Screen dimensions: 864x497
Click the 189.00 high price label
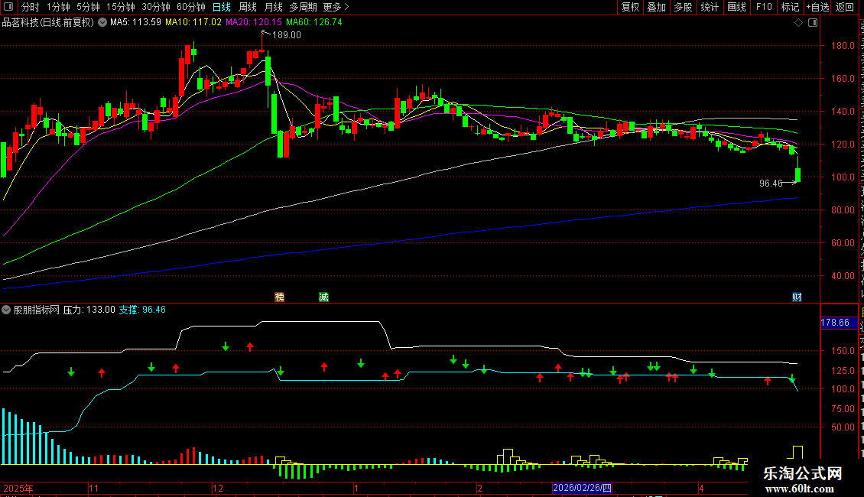tap(287, 34)
